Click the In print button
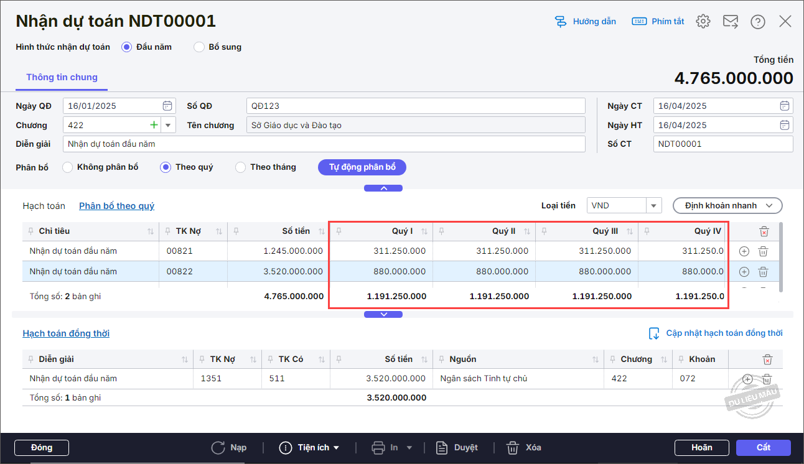The height and width of the screenshot is (464, 804). (385, 448)
